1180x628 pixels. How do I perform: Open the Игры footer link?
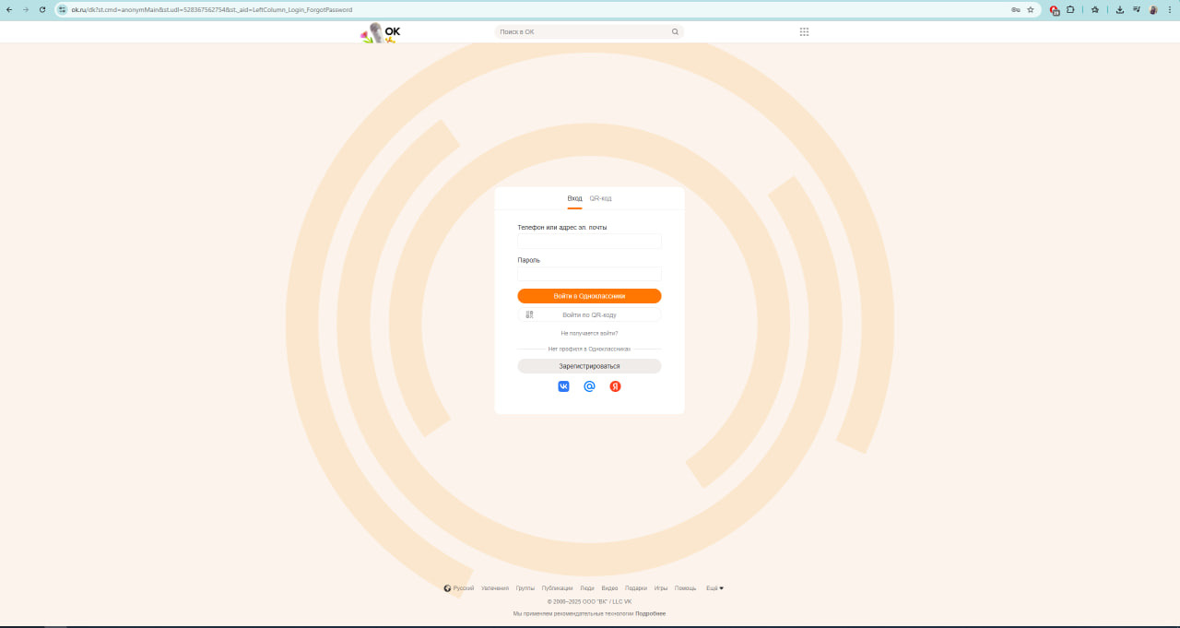pyautogui.click(x=661, y=588)
